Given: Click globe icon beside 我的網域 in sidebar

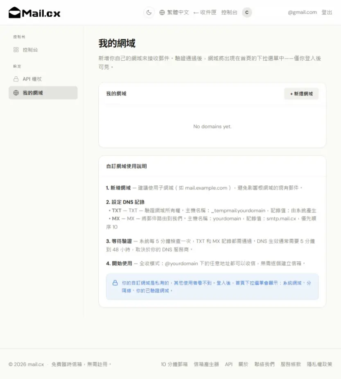Looking at the screenshot, I should pos(16,93).
